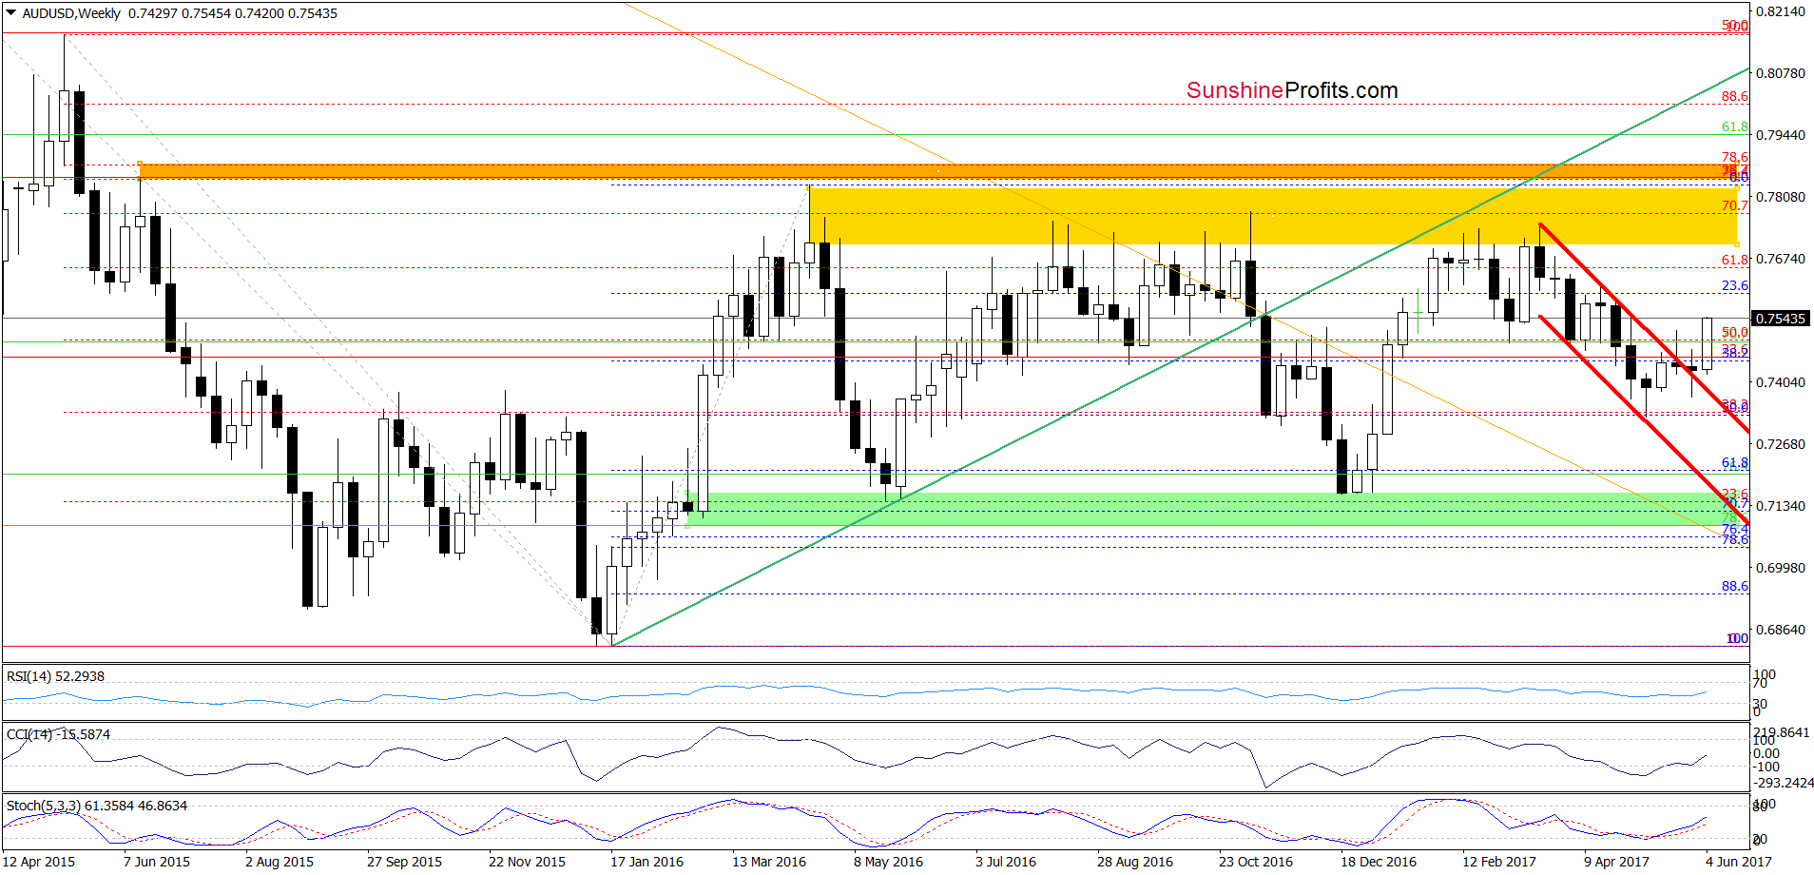The image size is (1814, 875).
Task: Click the current price tag 0.75435
Action: point(1780,319)
